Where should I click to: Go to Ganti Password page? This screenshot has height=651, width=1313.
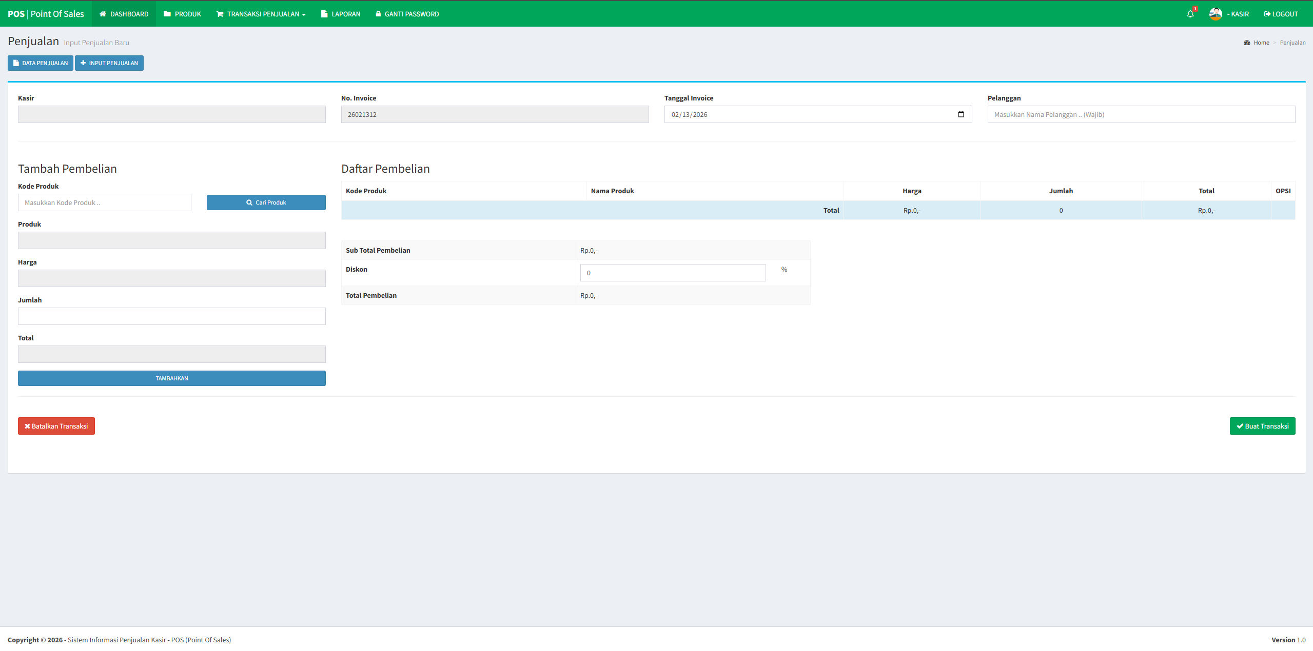pyautogui.click(x=407, y=14)
